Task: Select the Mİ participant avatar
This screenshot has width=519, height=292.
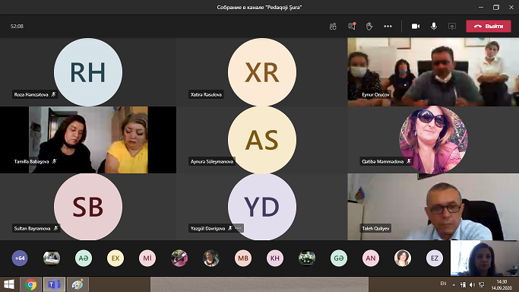Action: pos(147,258)
